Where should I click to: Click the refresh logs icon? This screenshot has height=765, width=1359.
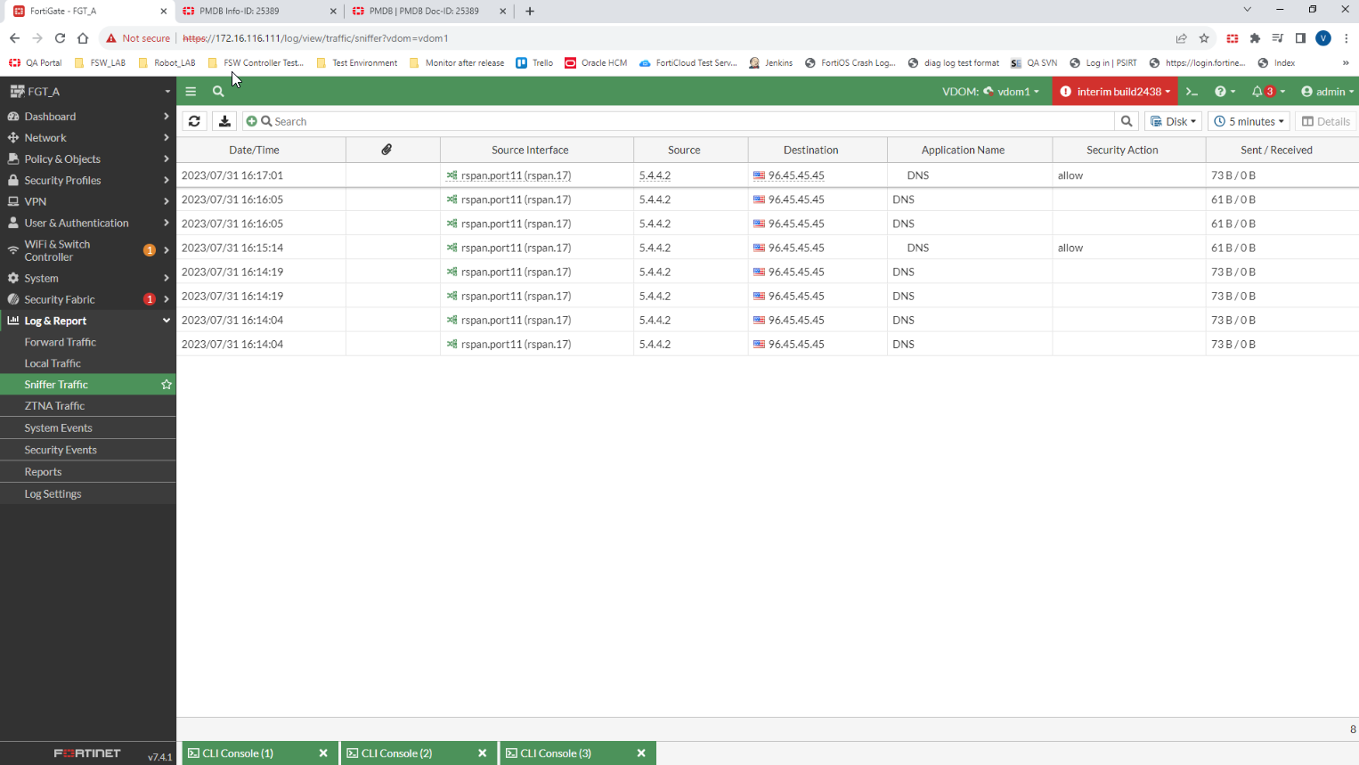point(194,120)
